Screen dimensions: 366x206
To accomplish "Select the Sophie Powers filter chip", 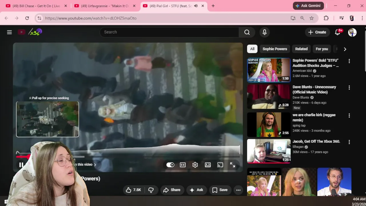I will pyautogui.click(x=275, y=49).
